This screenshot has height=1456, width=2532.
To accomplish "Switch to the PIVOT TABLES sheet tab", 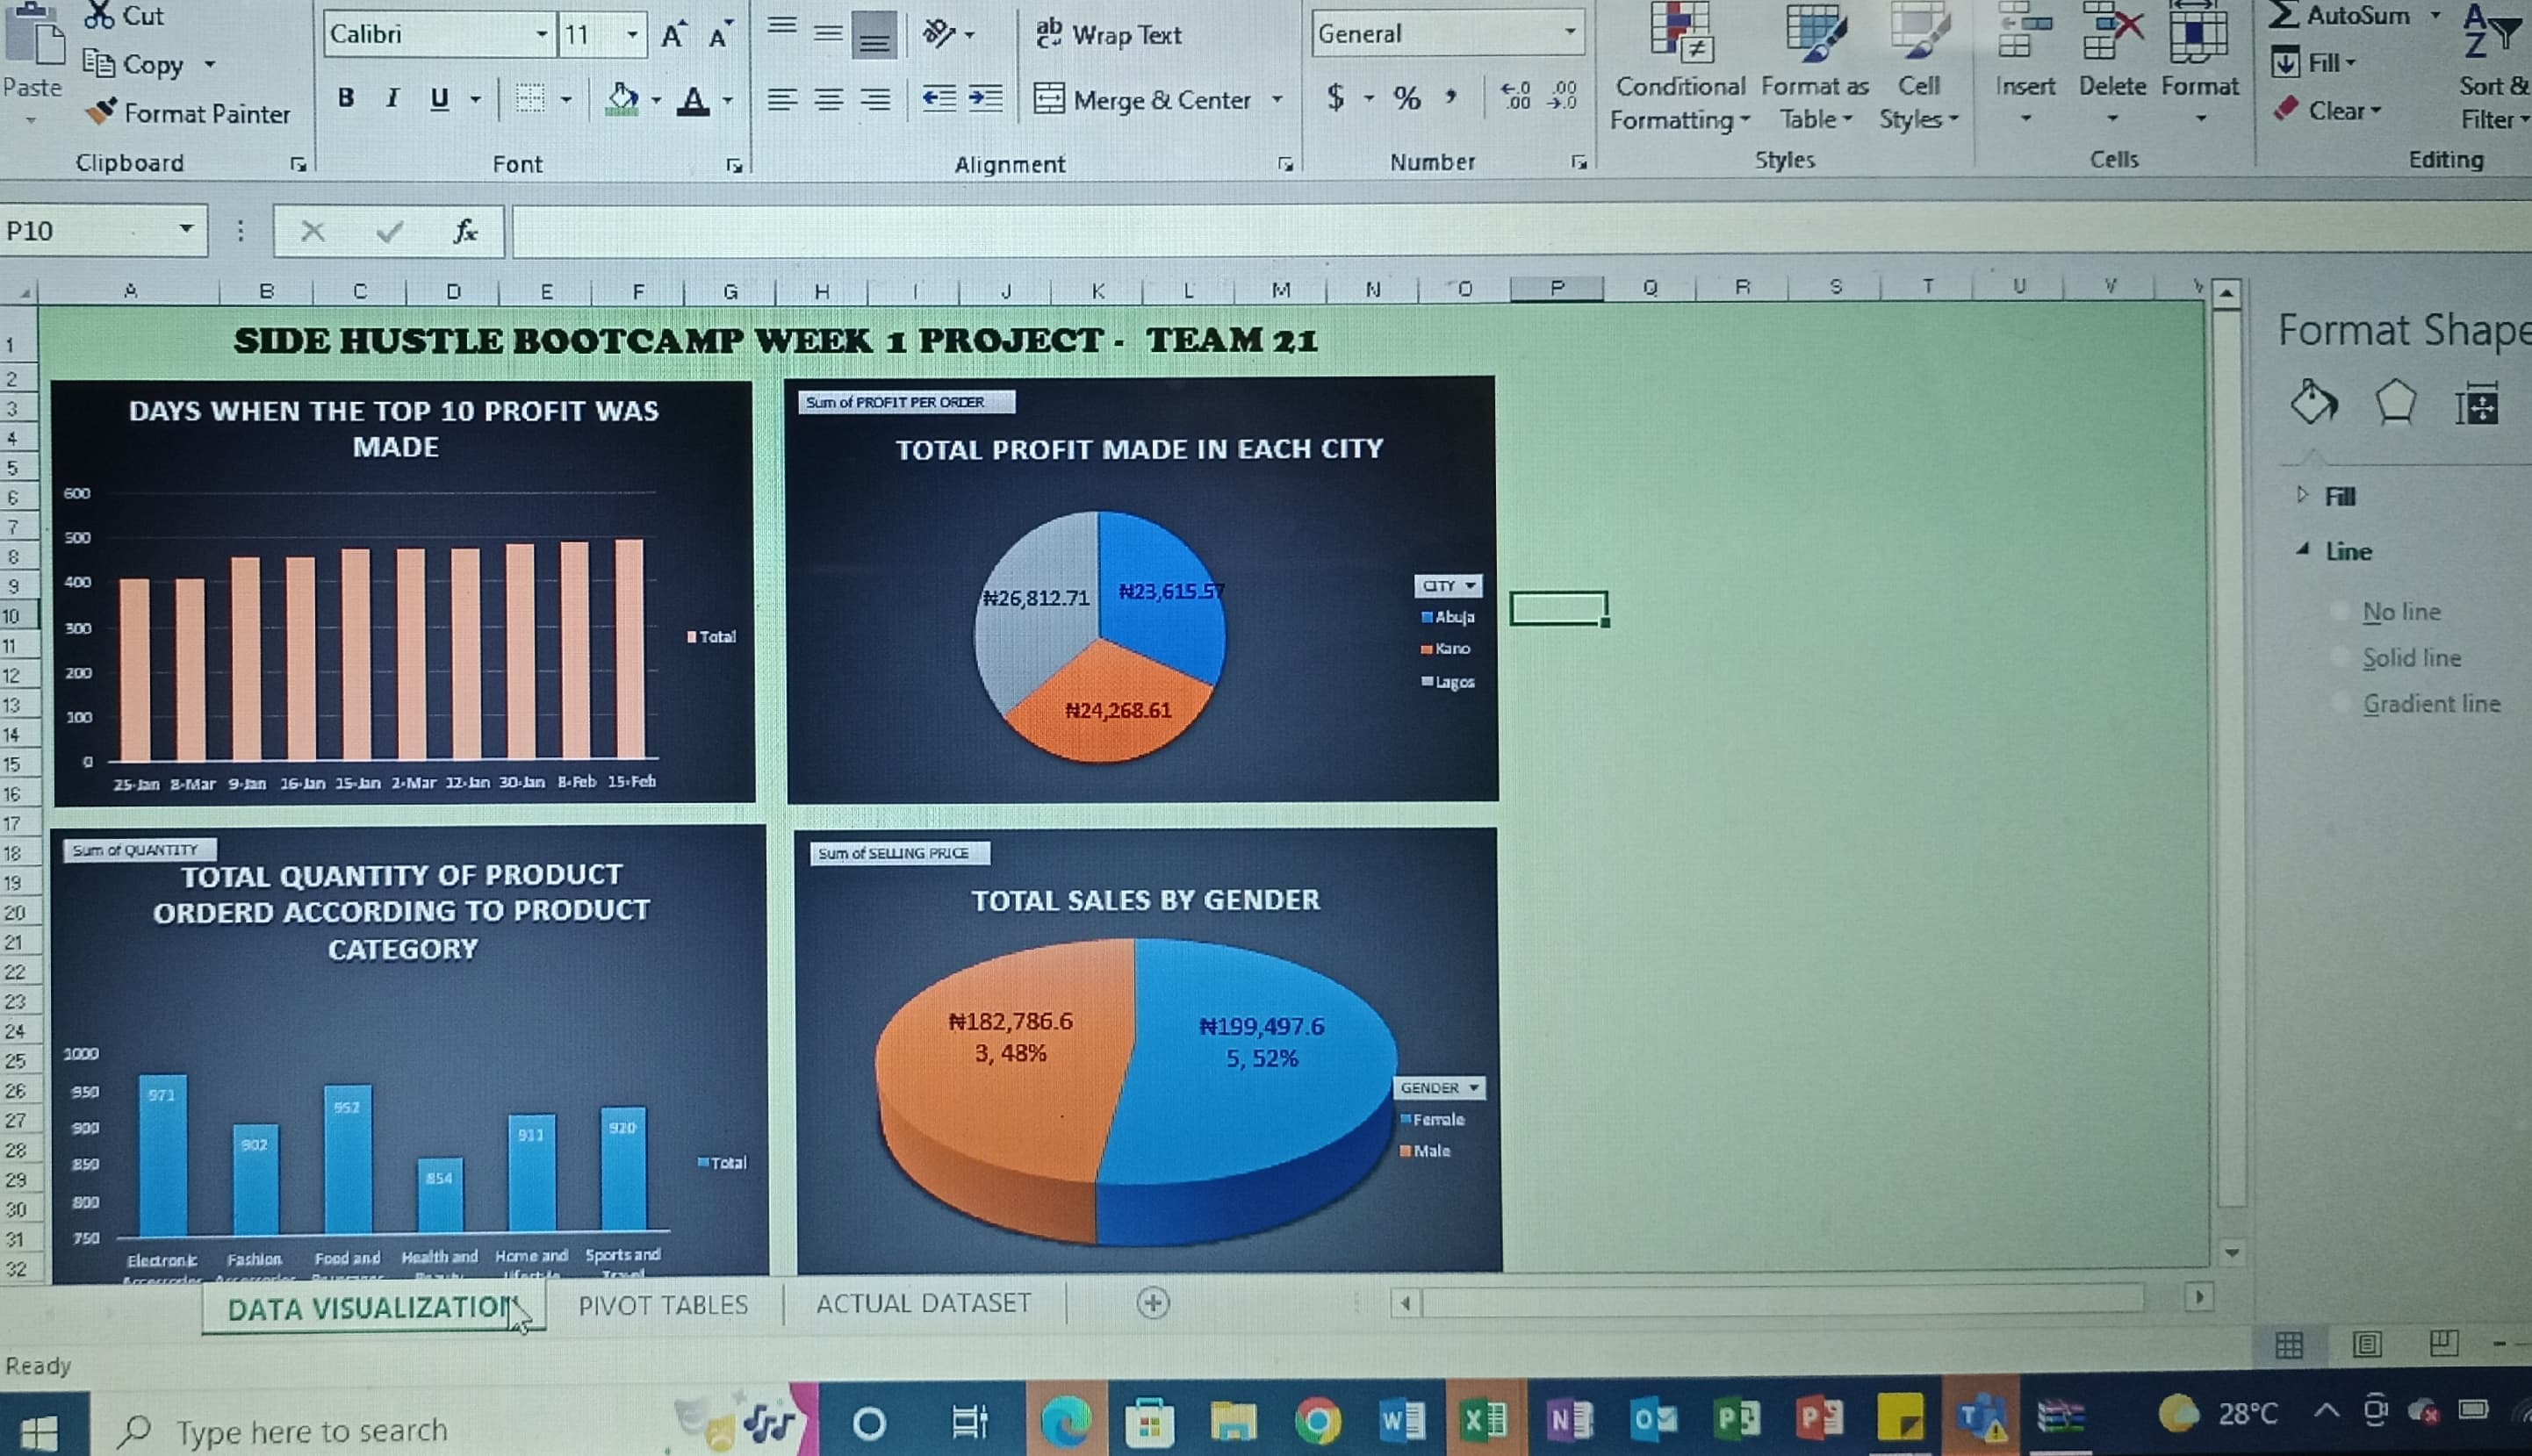I will [662, 1305].
